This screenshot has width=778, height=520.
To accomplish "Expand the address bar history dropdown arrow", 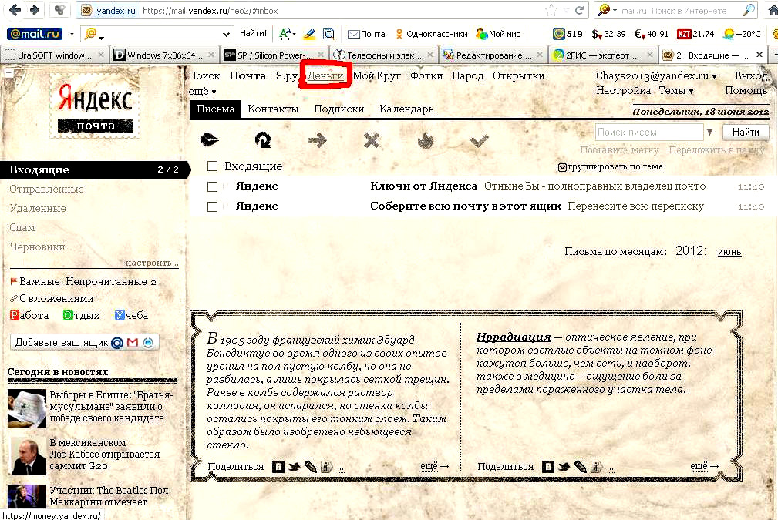I will point(566,11).
